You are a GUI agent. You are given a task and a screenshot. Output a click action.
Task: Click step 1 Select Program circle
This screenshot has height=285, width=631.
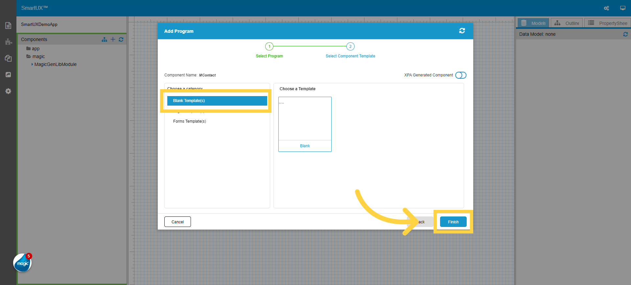269,46
